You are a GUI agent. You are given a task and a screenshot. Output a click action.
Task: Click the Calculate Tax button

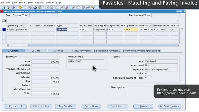click(41, 106)
